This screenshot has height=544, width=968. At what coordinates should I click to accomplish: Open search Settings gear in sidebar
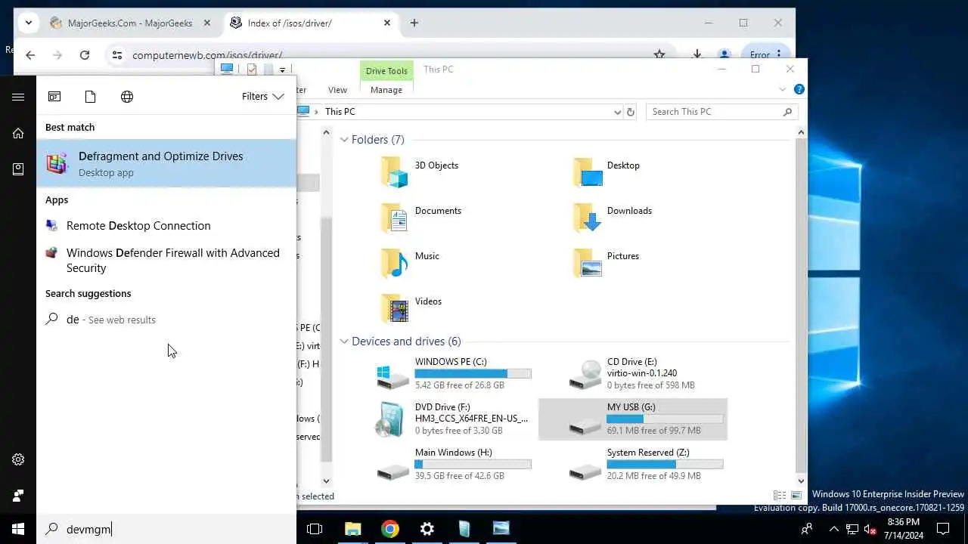pyautogui.click(x=18, y=459)
